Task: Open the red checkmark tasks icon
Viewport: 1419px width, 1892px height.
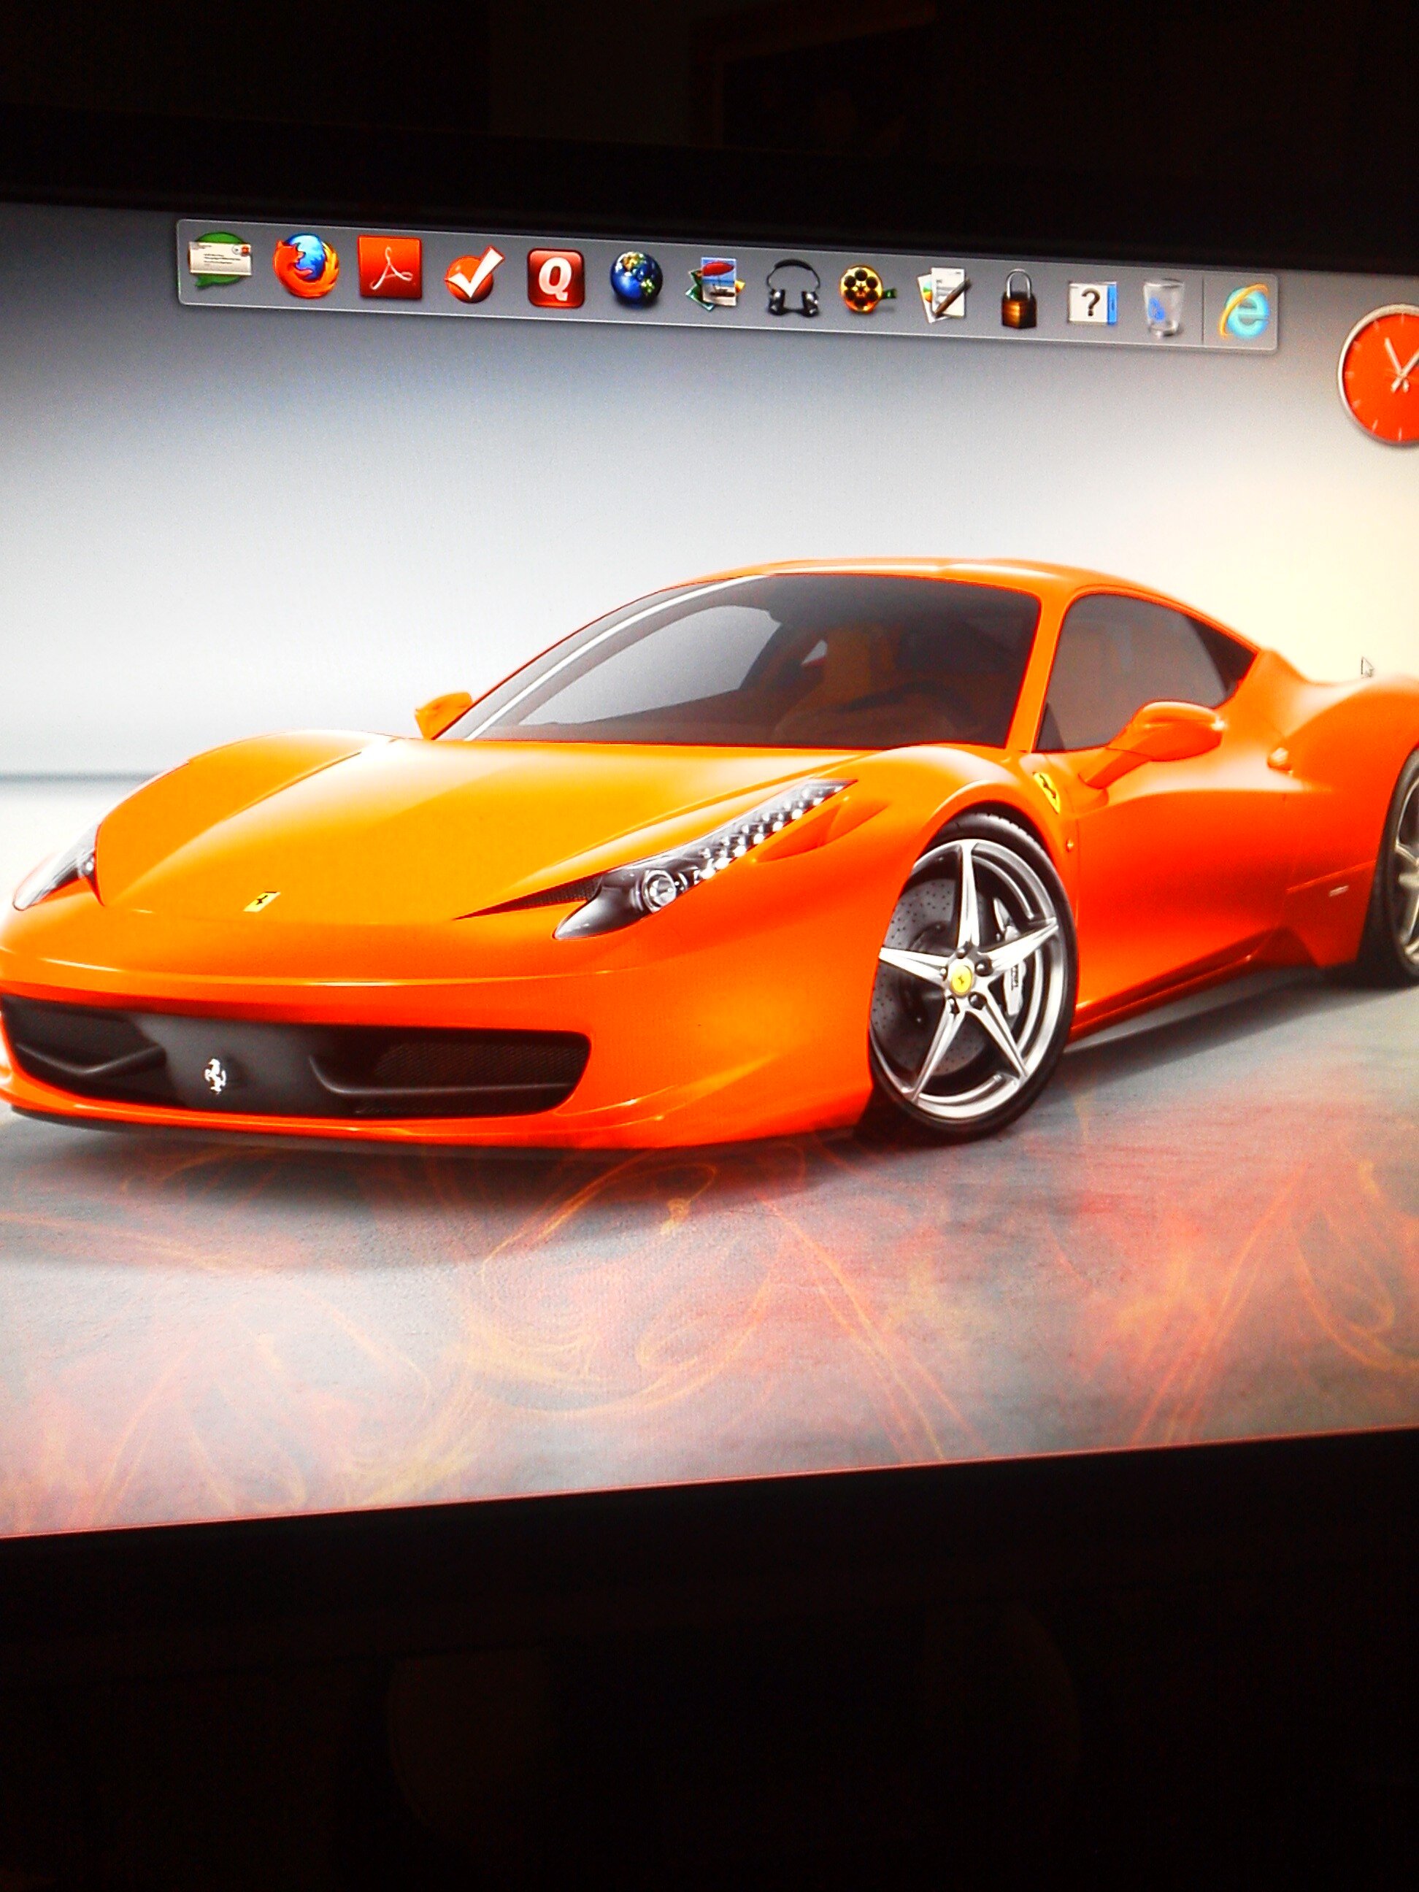Action: click(474, 274)
